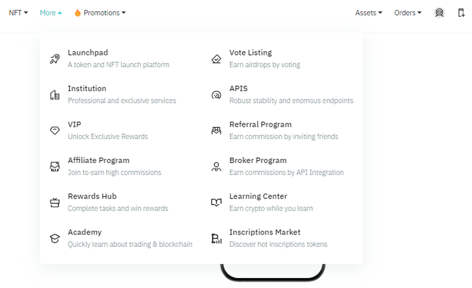
Task: Collapse the More dropdown menu
Action: 51,13
